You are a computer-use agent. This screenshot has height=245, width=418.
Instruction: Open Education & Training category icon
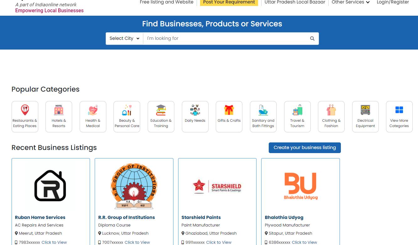(x=161, y=110)
